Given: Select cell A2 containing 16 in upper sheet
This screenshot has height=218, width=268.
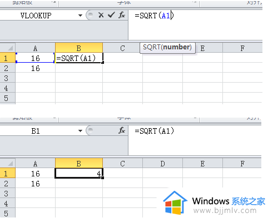Looking at the screenshot, I should coord(35,68).
